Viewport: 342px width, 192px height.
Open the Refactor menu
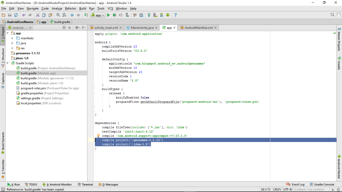pos(70,8)
